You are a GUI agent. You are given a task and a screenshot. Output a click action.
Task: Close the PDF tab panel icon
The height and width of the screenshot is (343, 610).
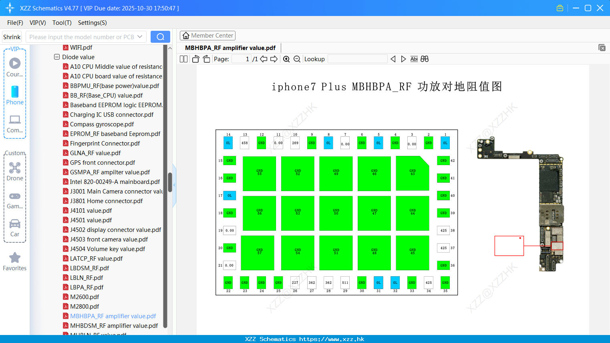click(x=602, y=48)
